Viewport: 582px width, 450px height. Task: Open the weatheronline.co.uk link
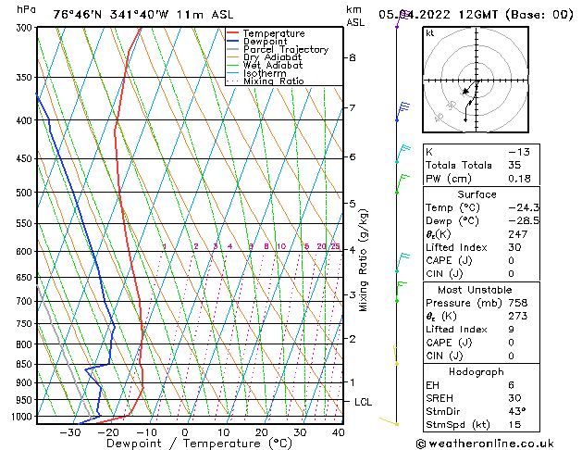(x=500, y=443)
